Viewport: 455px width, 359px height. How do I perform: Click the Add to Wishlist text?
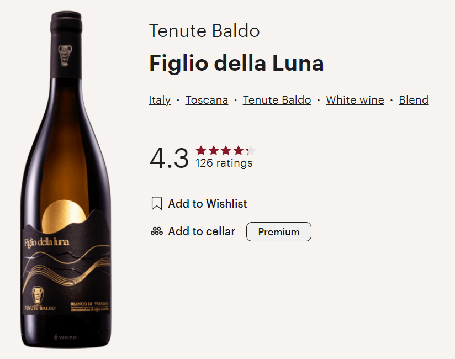(x=208, y=204)
